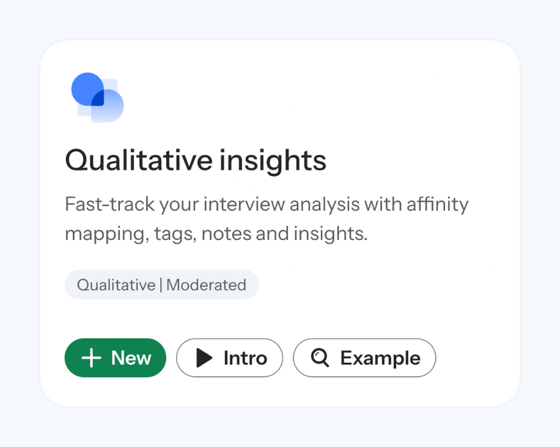This screenshot has height=447, width=560.
Task: Click the "Qualitative | Moderated" tag pill
Action: tap(161, 285)
